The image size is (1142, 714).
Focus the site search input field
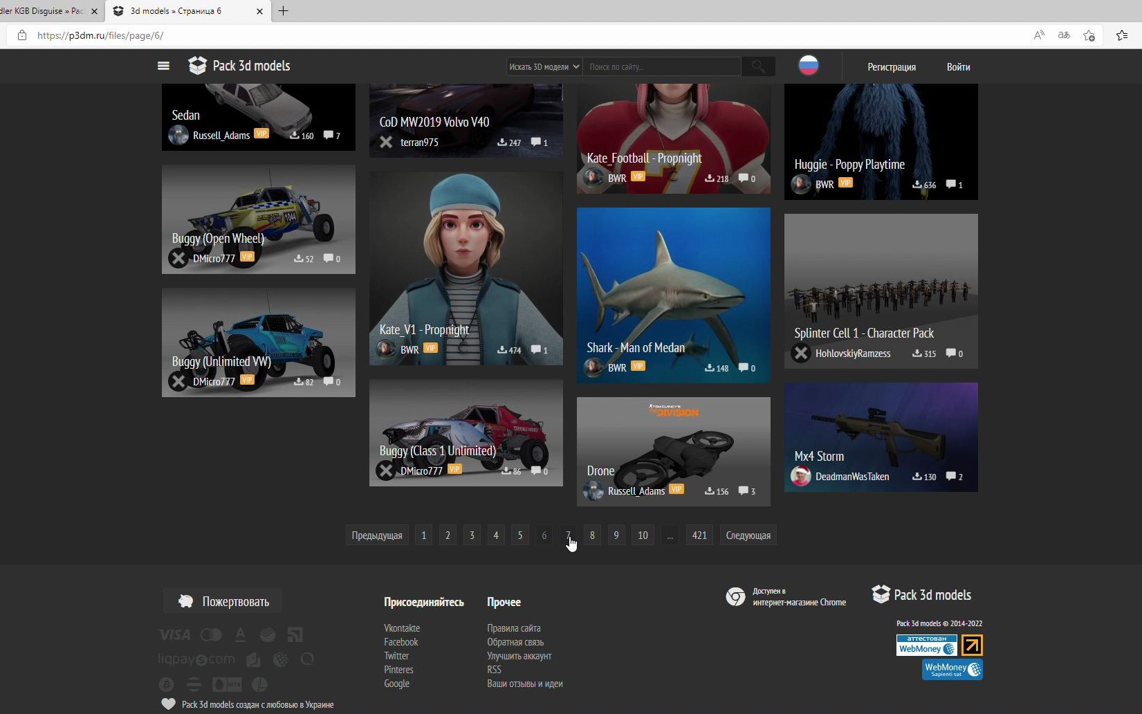tap(662, 66)
